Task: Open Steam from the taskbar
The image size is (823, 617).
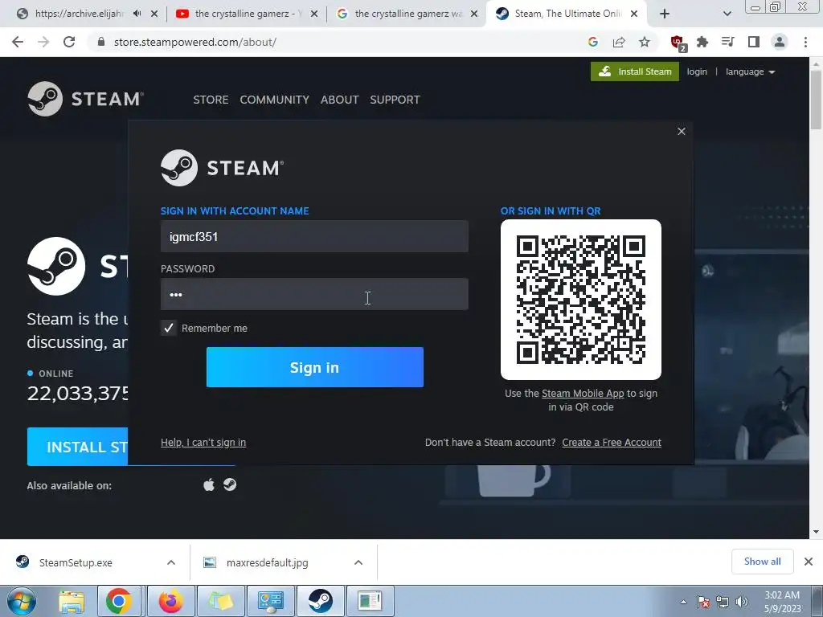Action: [320, 601]
